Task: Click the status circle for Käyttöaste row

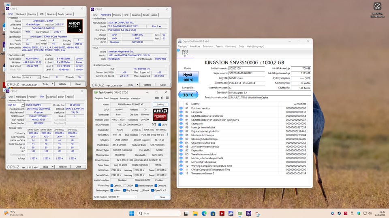Action: coord(181,124)
